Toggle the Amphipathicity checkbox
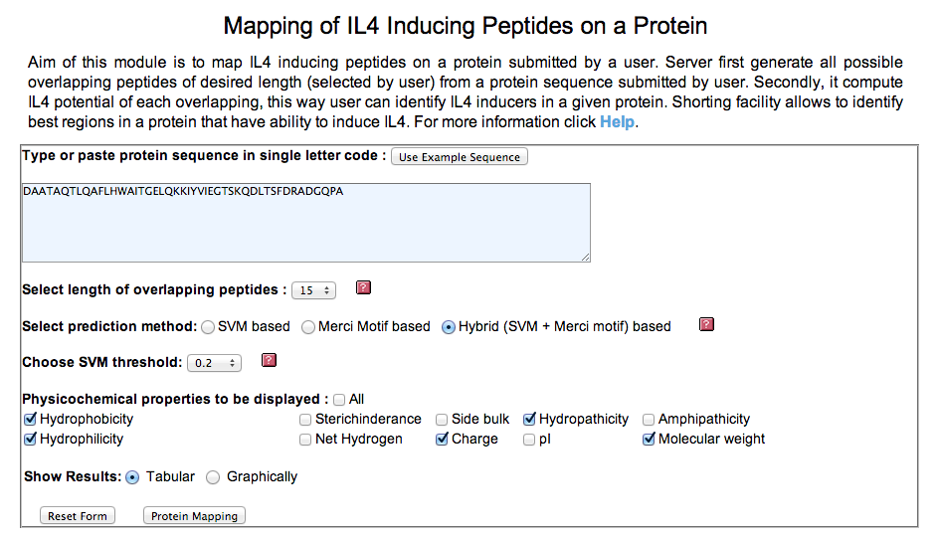938x540 pixels. pos(649,419)
